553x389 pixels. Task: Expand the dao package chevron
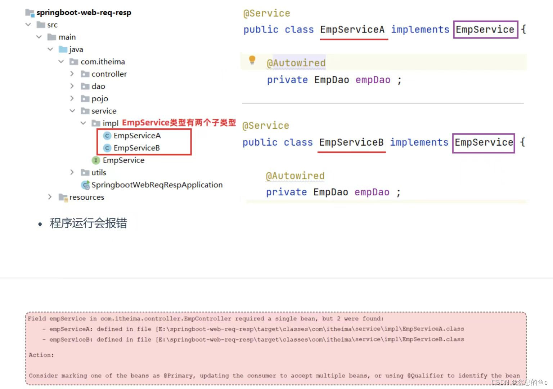[72, 86]
